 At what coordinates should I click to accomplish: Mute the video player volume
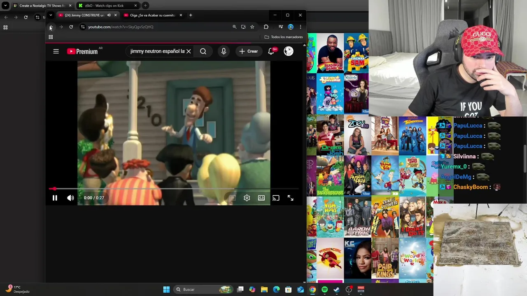coord(70,198)
